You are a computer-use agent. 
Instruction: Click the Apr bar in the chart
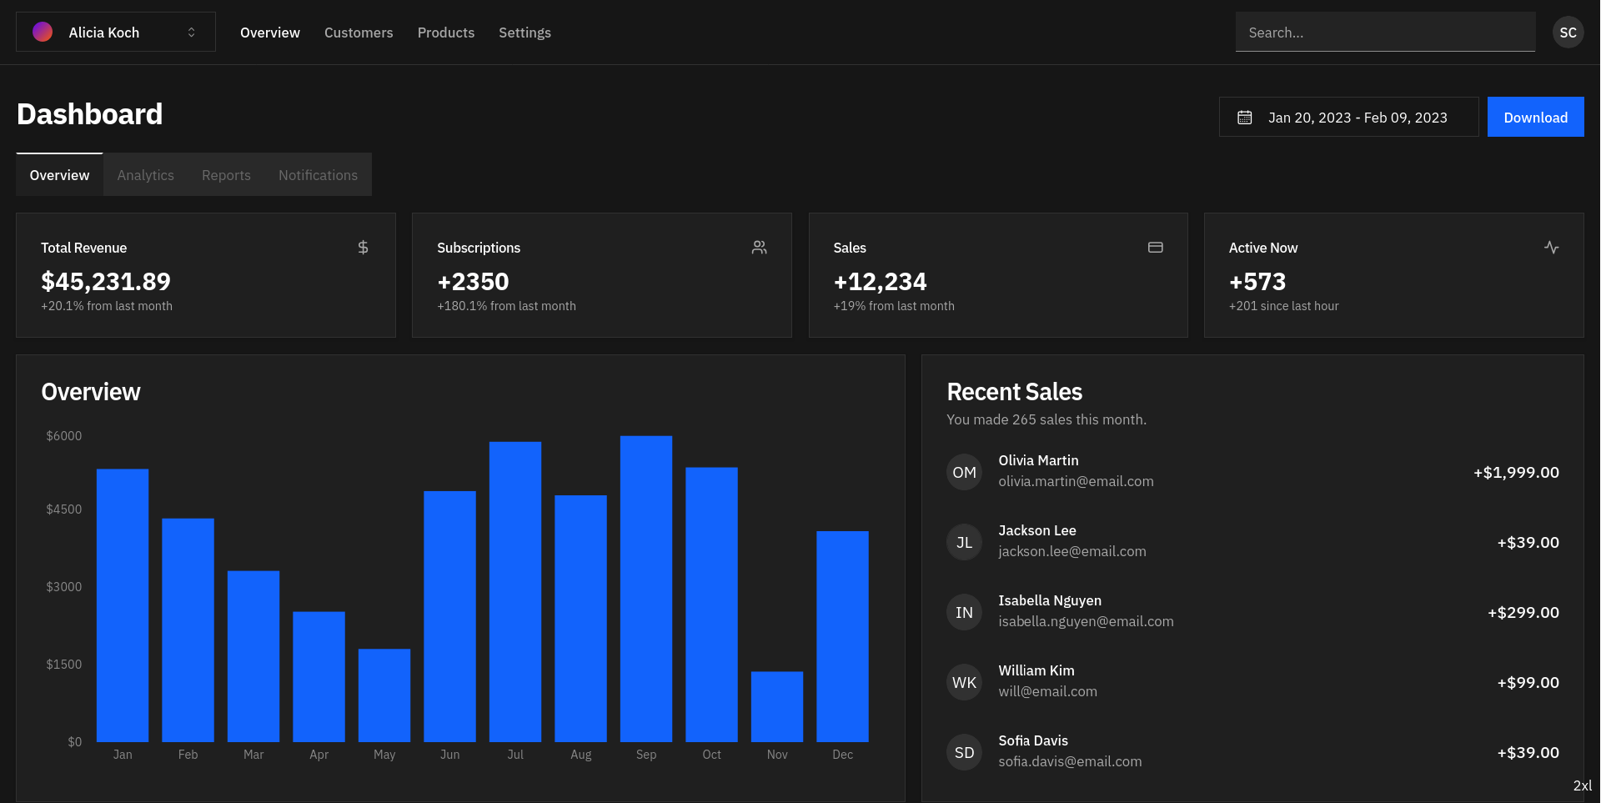[x=319, y=677]
